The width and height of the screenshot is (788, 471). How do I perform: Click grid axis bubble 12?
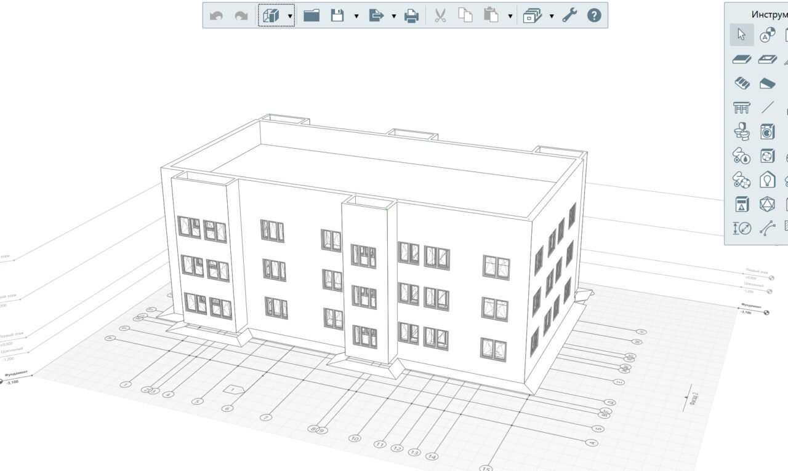click(397, 448)
